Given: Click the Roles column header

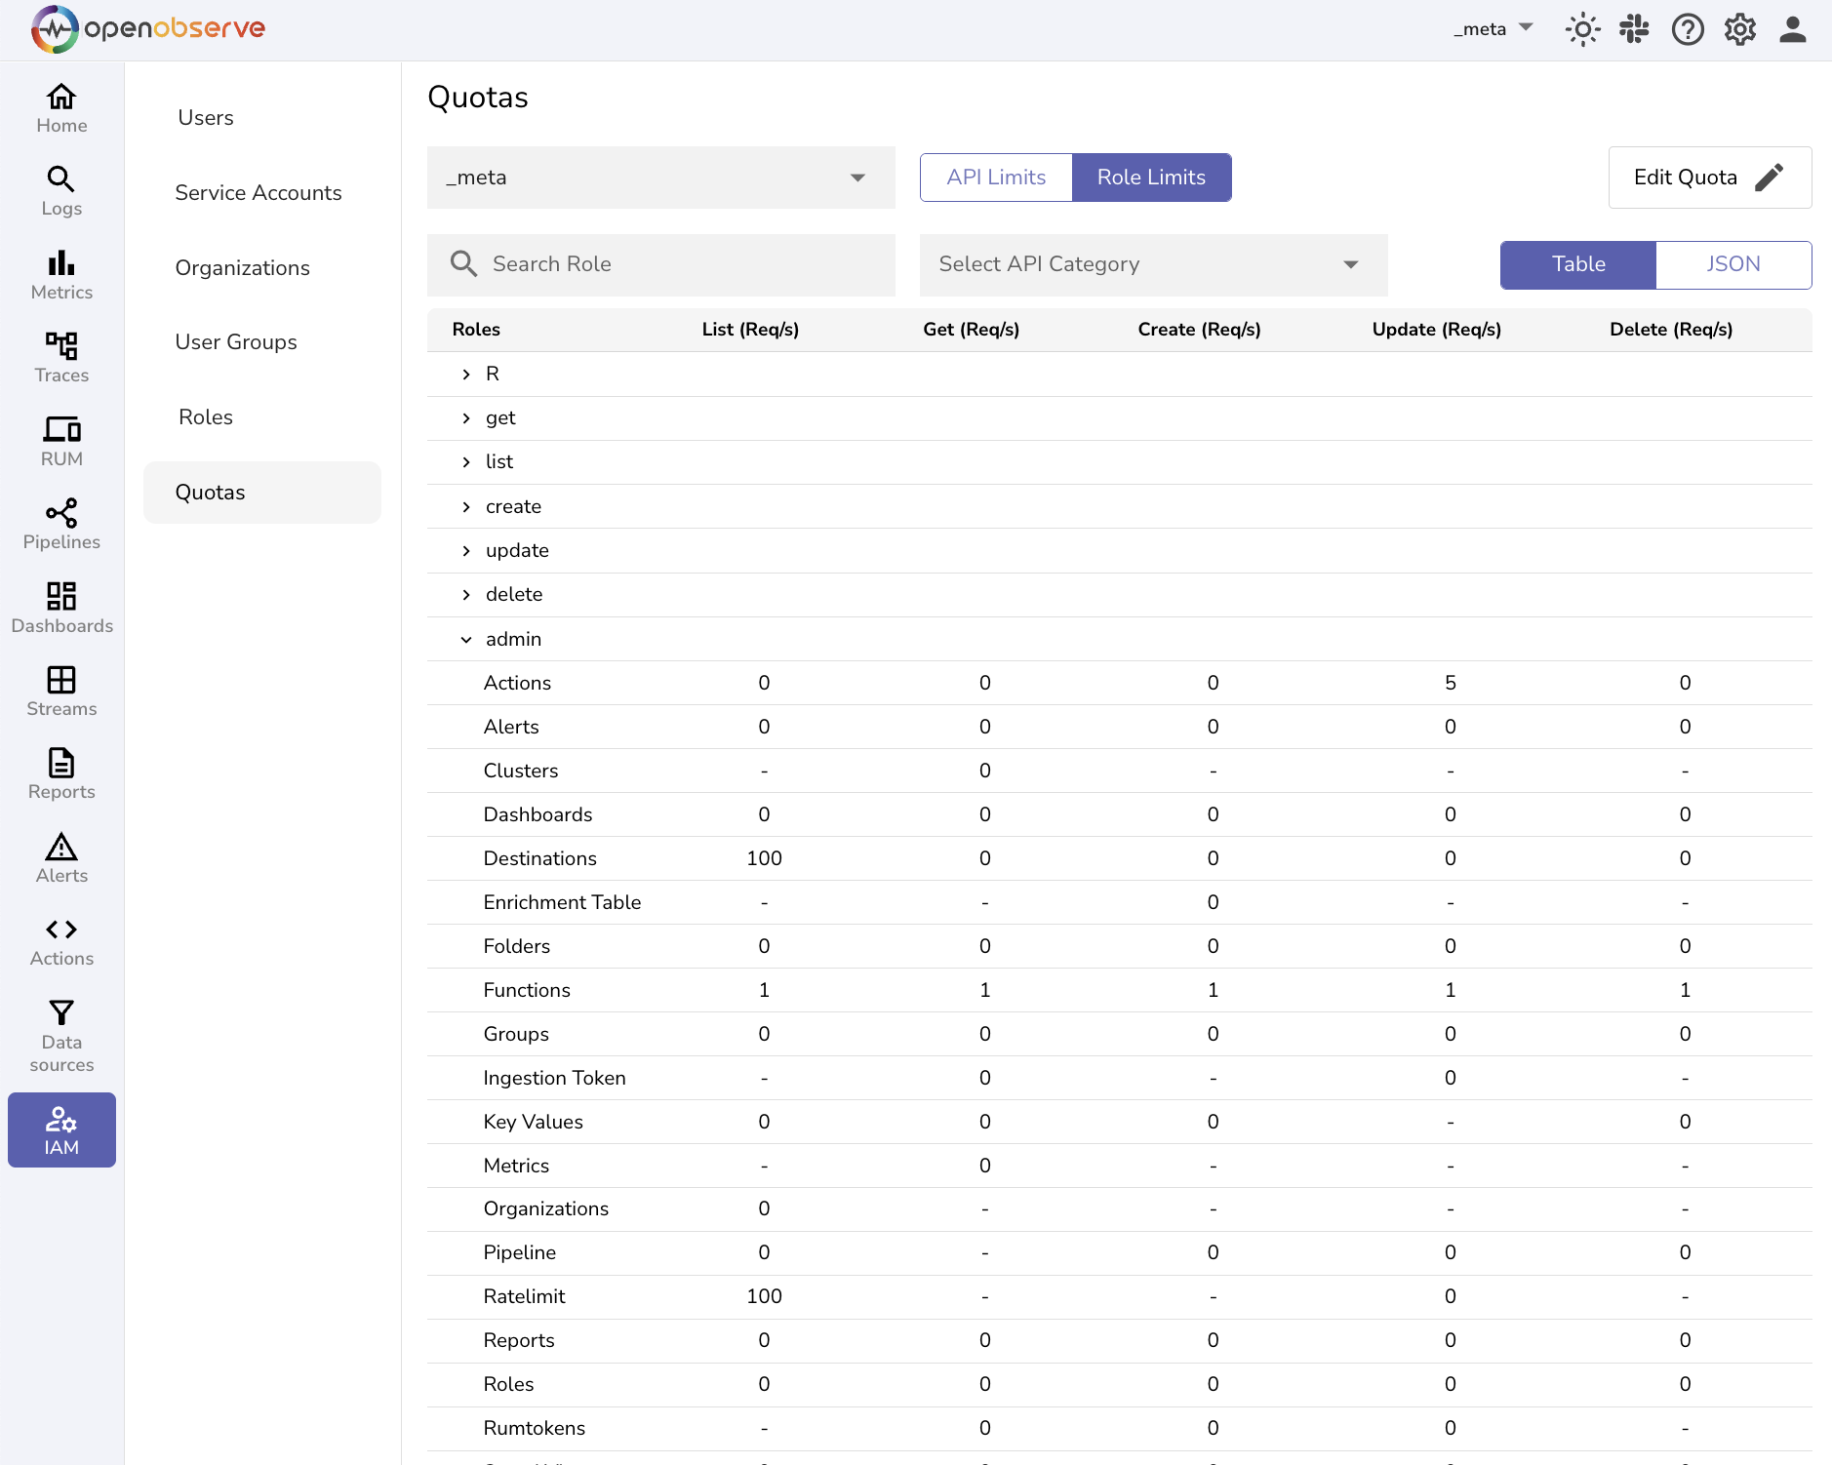Looking at the screenshot, I should [x=476, y=330].
